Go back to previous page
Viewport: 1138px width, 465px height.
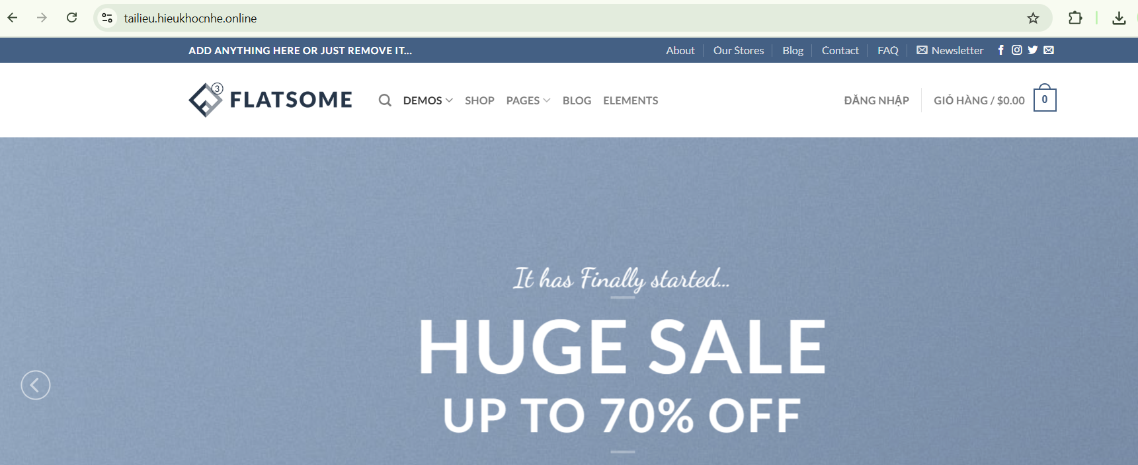coord(13,18)
